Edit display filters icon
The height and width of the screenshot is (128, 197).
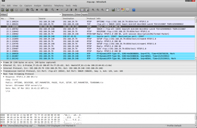118,10
